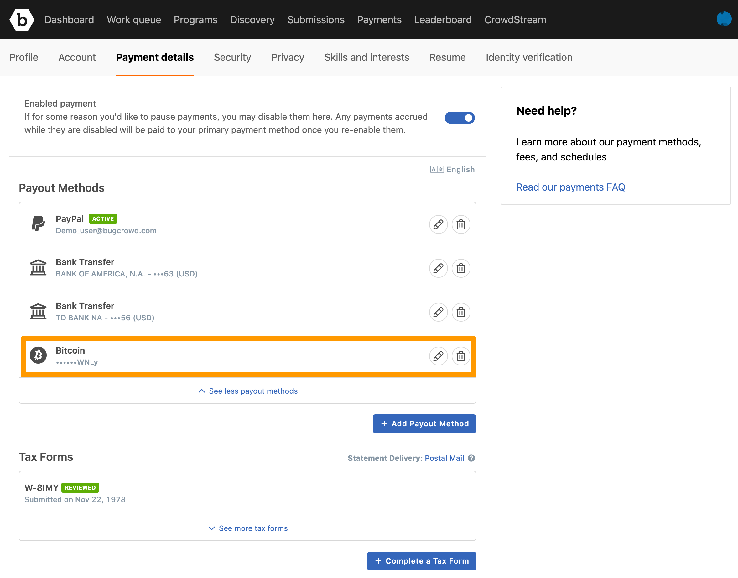Click Add Payout Method button

pyautogui.click(x=424, y=423)
